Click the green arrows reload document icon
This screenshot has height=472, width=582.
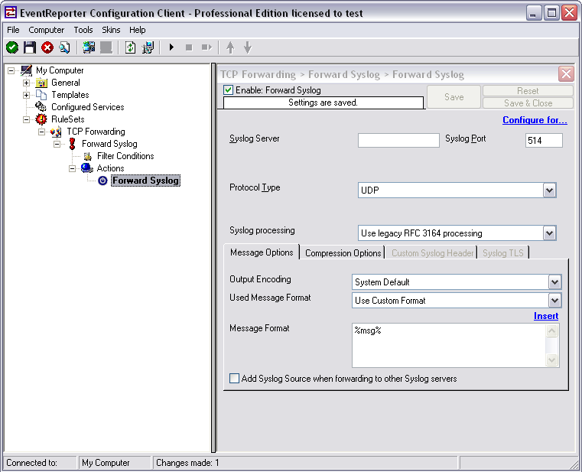[130, 47]
